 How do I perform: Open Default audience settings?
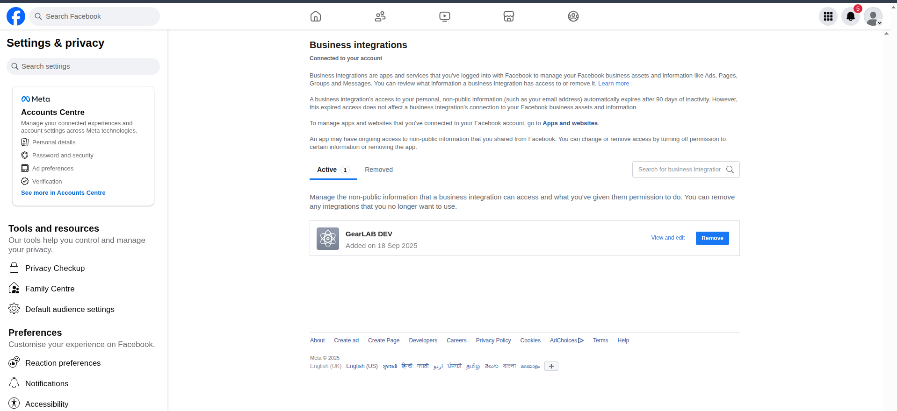[70, 309]
